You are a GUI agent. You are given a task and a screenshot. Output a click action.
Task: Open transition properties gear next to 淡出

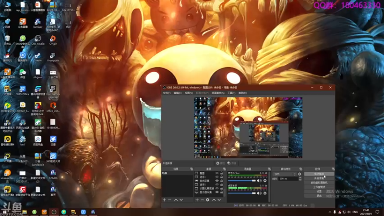[x=300, y=174]
